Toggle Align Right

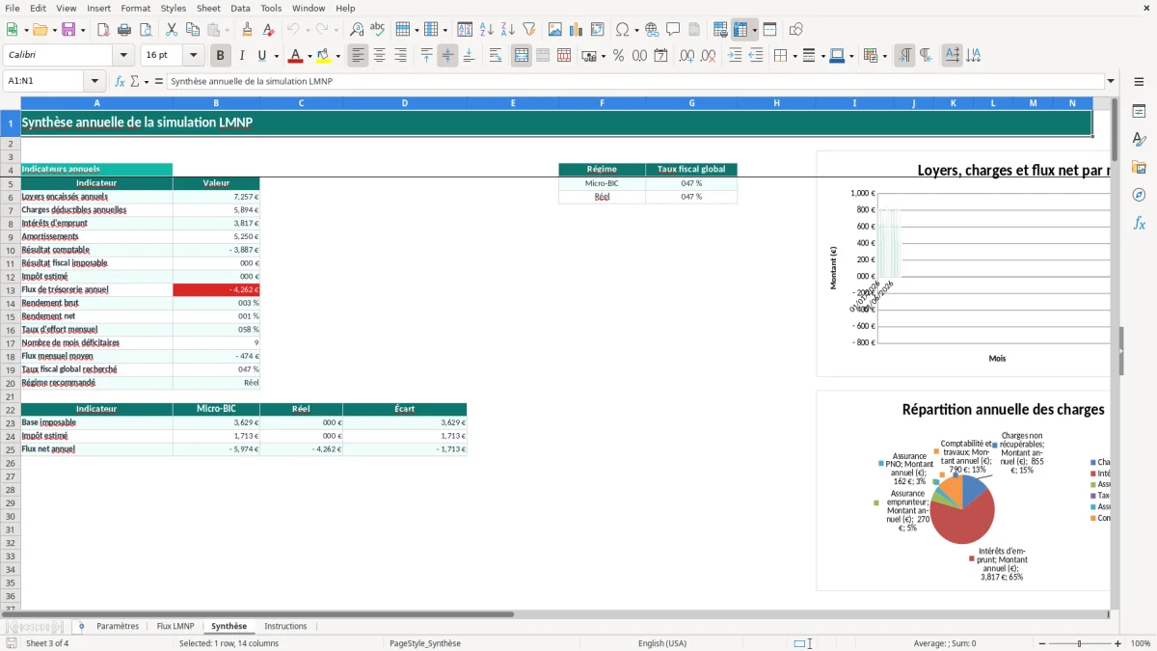click(401, 56)
